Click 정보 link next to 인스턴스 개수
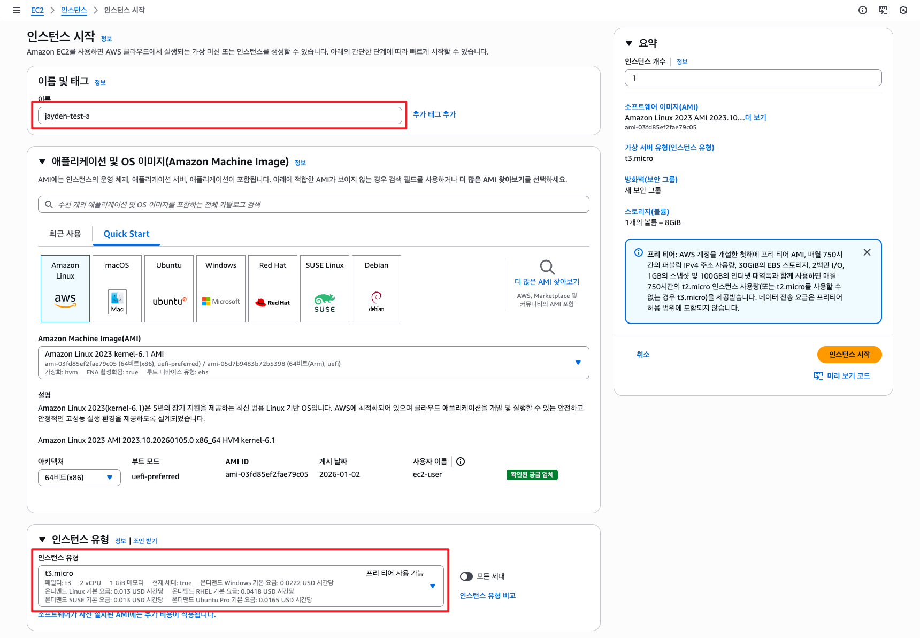This screenshot has width=920, height=638. pyautogui.click(x=682, y=62)
